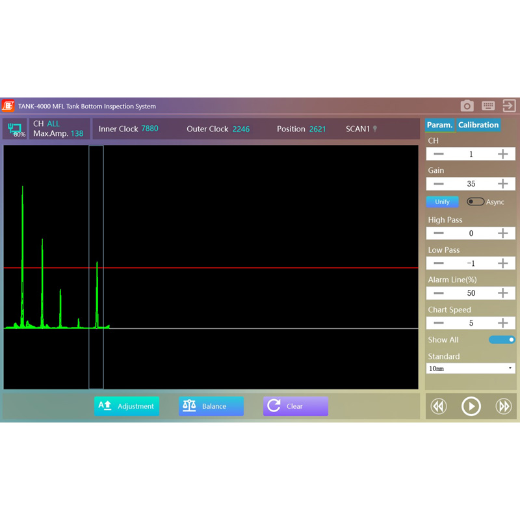Increase the Low Pass value
The height and width of the screenshot is (520, 520).
point(502,263)
